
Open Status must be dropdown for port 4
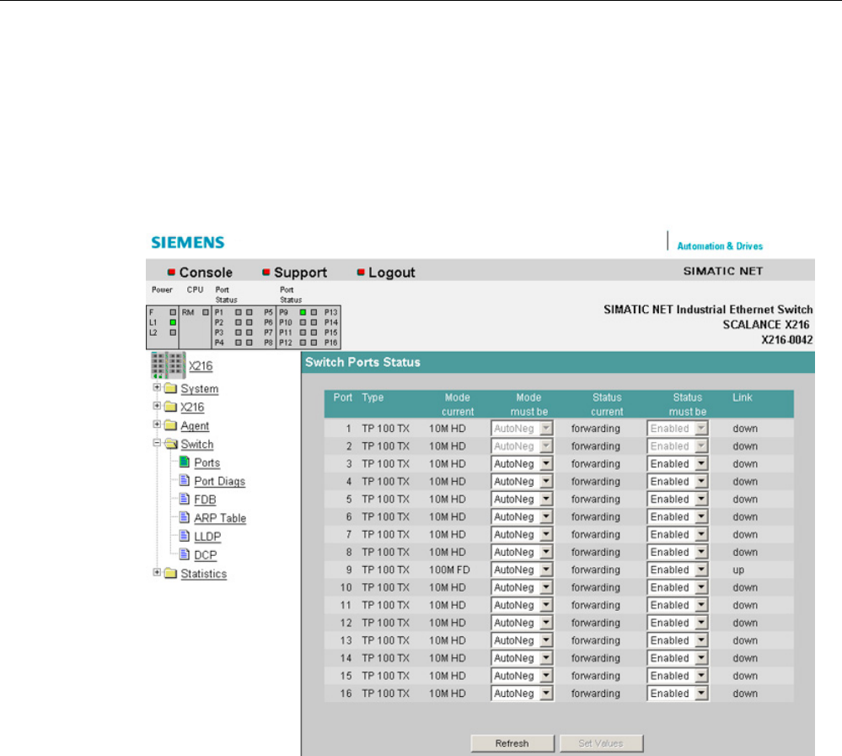[678, 481]
